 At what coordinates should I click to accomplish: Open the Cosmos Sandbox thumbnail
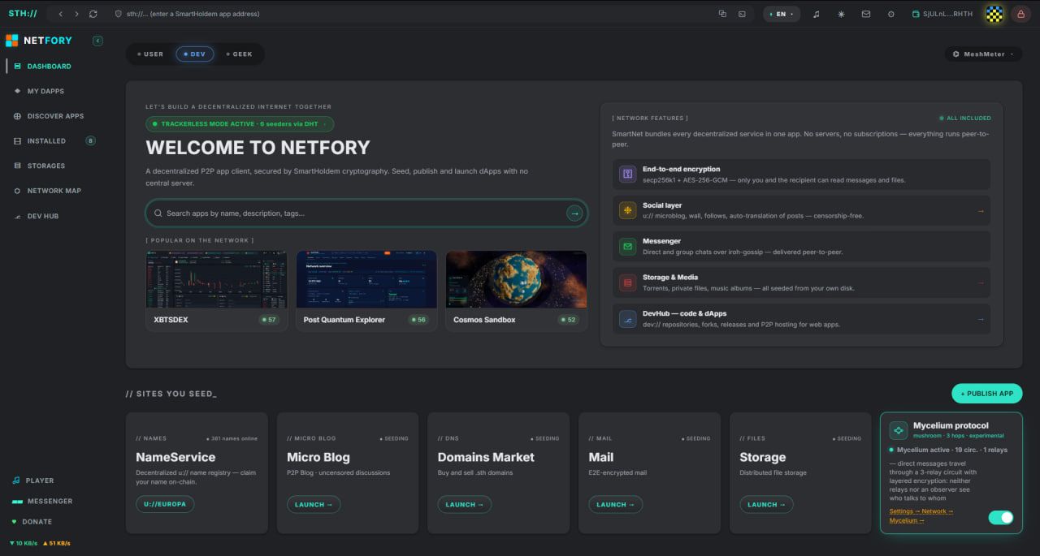coord(516,279)
